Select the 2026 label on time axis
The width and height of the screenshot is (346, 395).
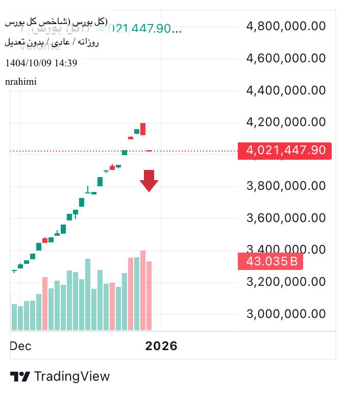tap(161, 346)
